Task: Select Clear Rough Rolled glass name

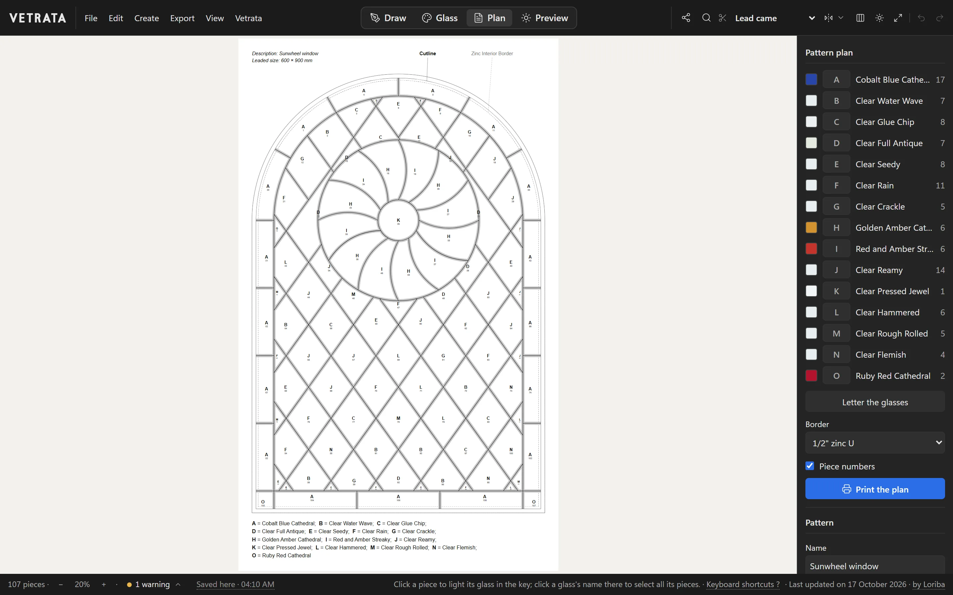Action: click(891, 333)
